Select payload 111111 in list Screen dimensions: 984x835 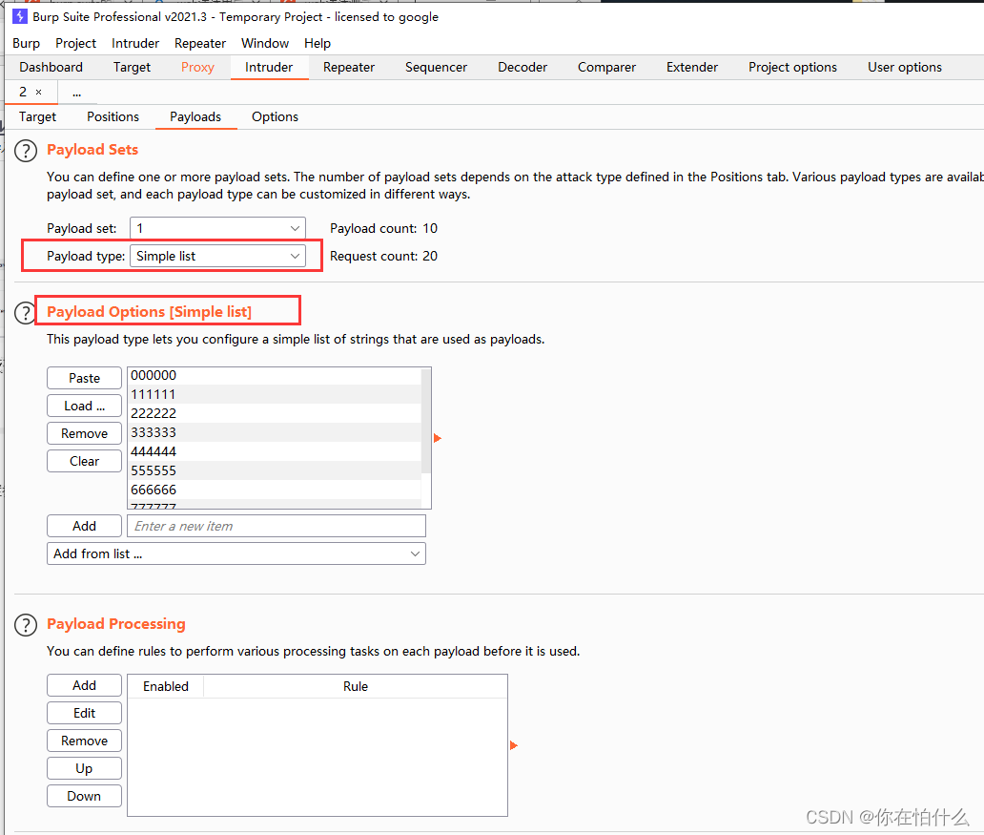click(x=275, y=394)
